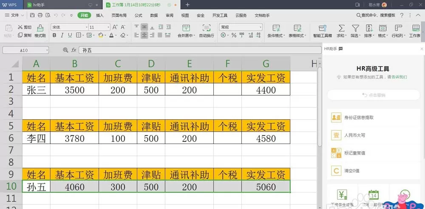
Task: Toggle top vertical alignment
Action: point(136,27)
